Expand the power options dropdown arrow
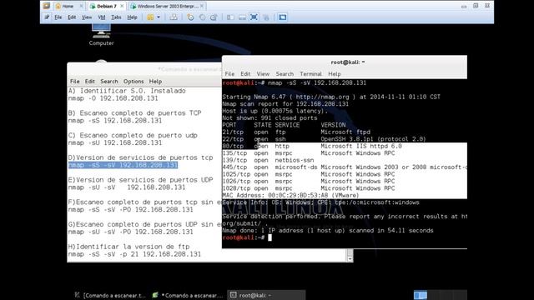Image resolution: width=534 pixels, height=300 pixels. pyautogui.click(x=159, y=17)
